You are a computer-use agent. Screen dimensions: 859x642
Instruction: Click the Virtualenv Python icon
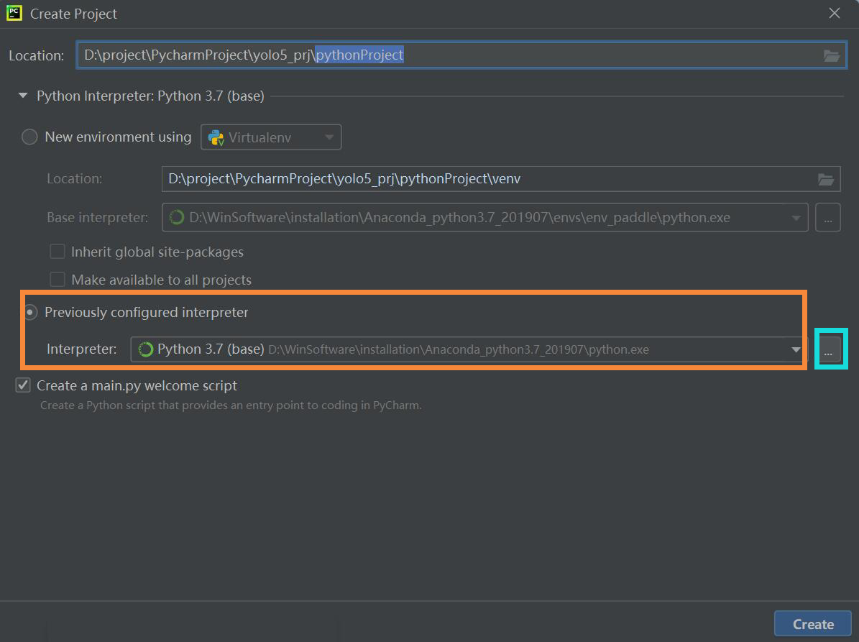coord(216,137)
